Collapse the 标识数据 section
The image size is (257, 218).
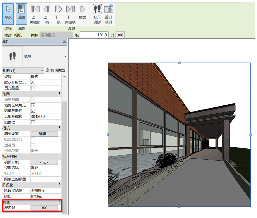(59, 156)
